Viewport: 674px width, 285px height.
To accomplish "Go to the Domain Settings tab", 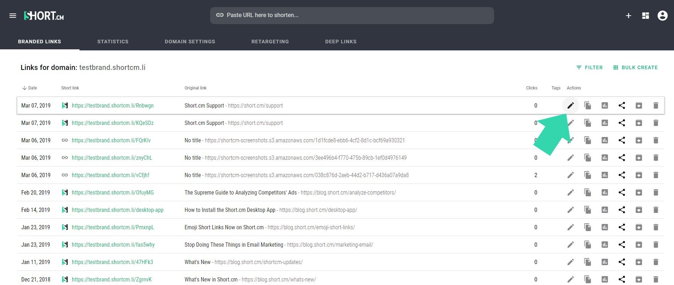I will (x=190, y=42).
